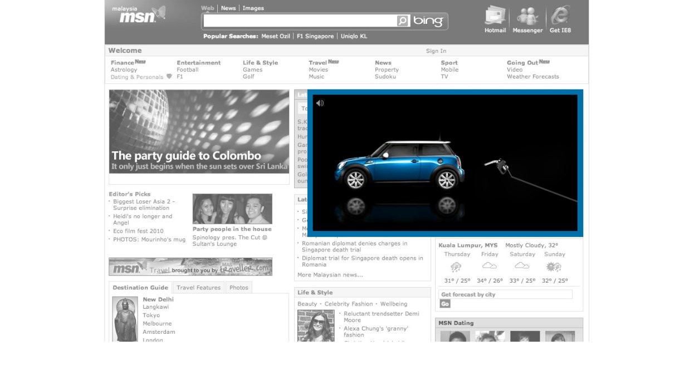694x390 pixels.
Task: Open the Sudoku link
Action: point(385,77)
